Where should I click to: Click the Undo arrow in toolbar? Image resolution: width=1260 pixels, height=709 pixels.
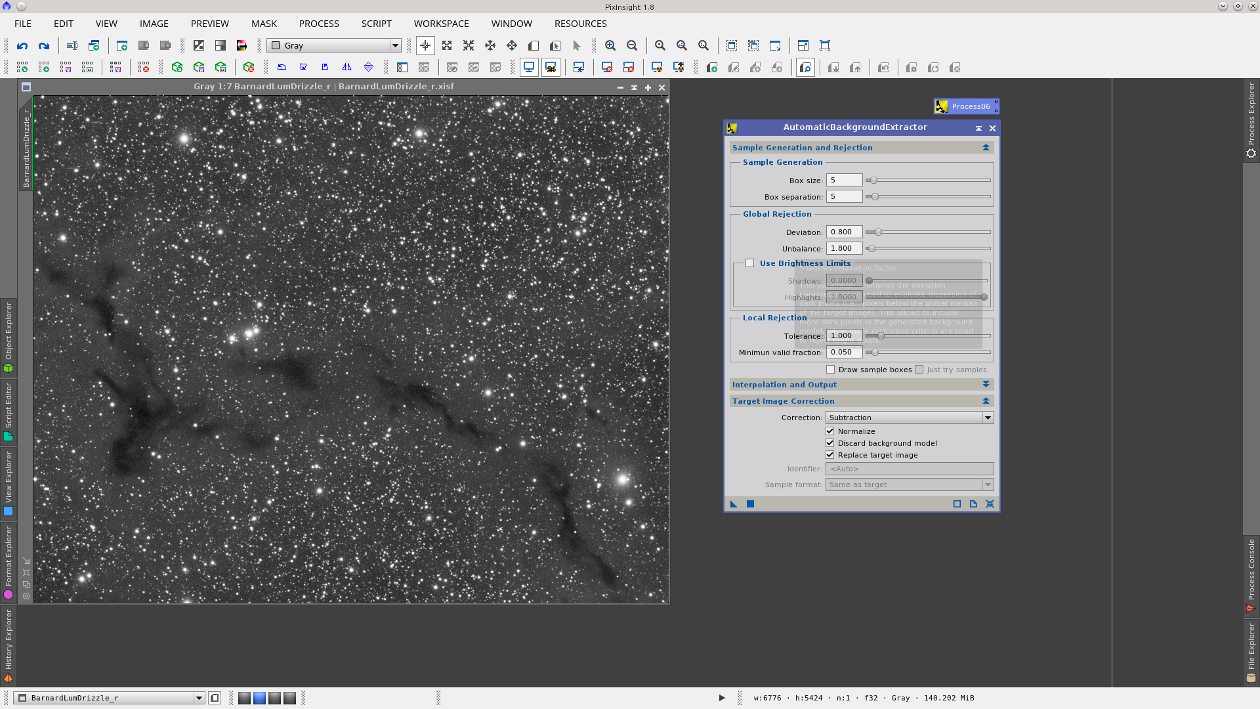tap(22, 46)
